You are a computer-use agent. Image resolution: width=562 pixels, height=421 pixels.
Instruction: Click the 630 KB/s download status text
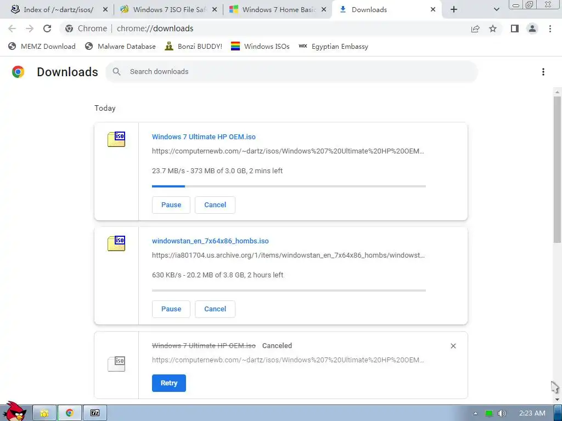217,275
